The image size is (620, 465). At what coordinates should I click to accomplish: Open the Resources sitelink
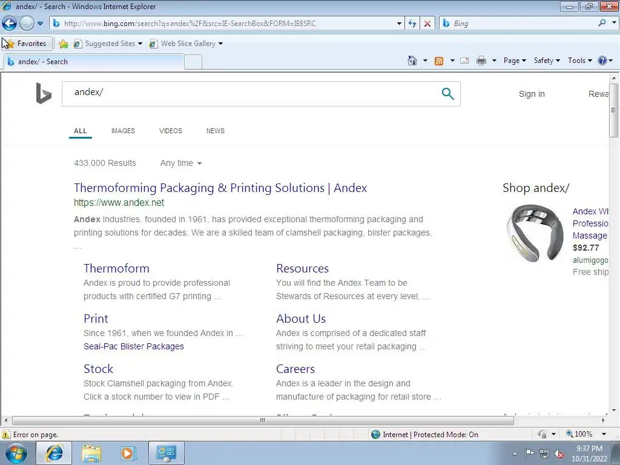click(x=303, y=268)
